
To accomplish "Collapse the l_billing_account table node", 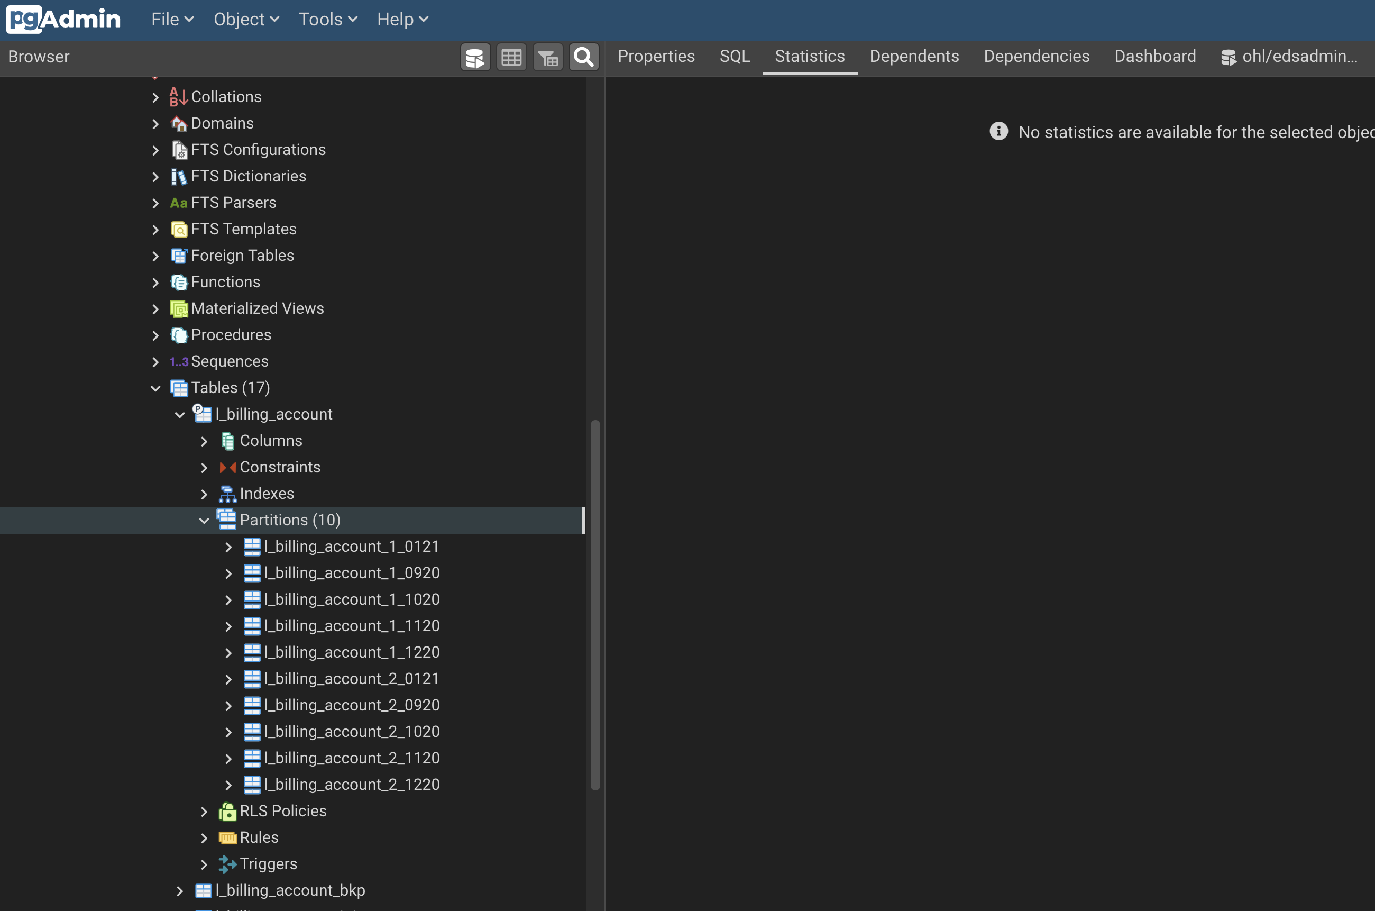I will 179,414.
